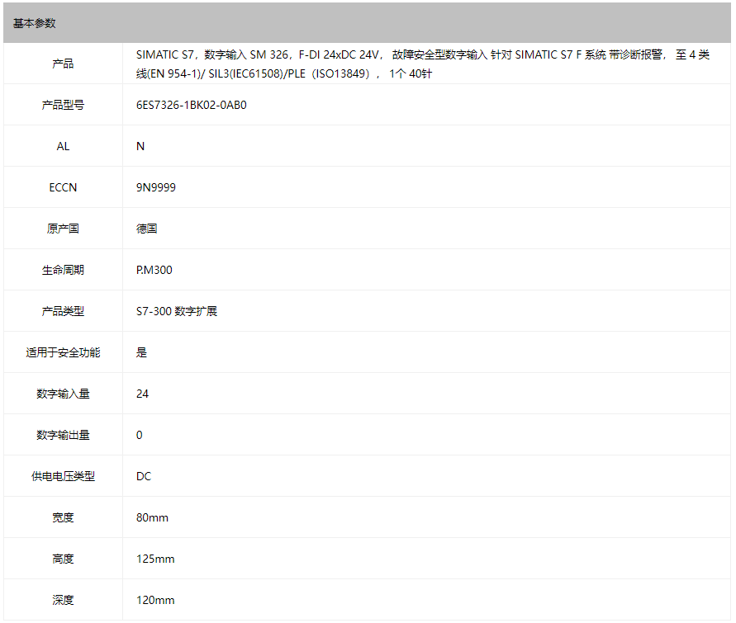The image size is (736, 623).
Task: Select the 120mm depth value
Action: coord(155,600)
